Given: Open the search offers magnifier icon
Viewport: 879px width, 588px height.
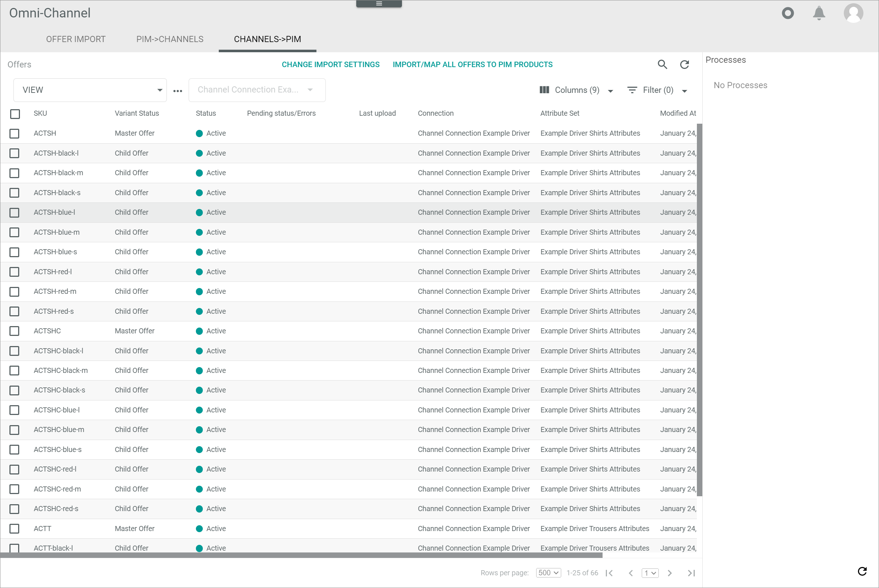Looking at the screenshot, I should click(x=662, y=65).
